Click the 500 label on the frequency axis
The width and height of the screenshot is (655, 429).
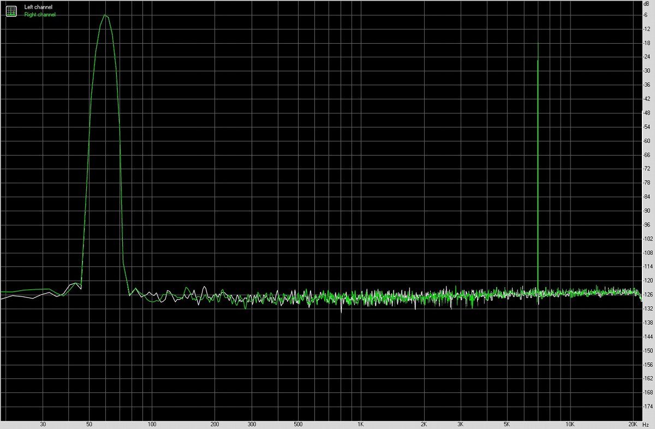298,424
